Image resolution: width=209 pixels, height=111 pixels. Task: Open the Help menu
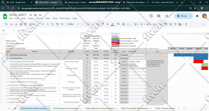75,18
